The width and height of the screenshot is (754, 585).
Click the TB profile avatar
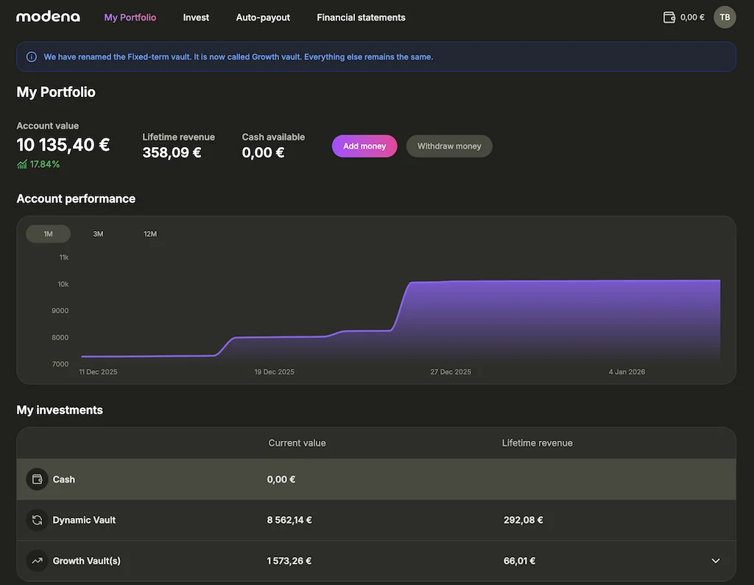point(725,16)
